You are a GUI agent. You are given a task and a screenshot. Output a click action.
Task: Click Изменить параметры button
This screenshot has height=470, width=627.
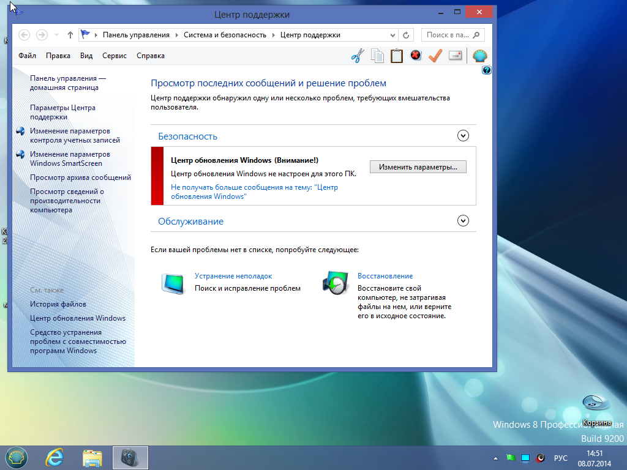pyautogui.click(x=418, y=167)
